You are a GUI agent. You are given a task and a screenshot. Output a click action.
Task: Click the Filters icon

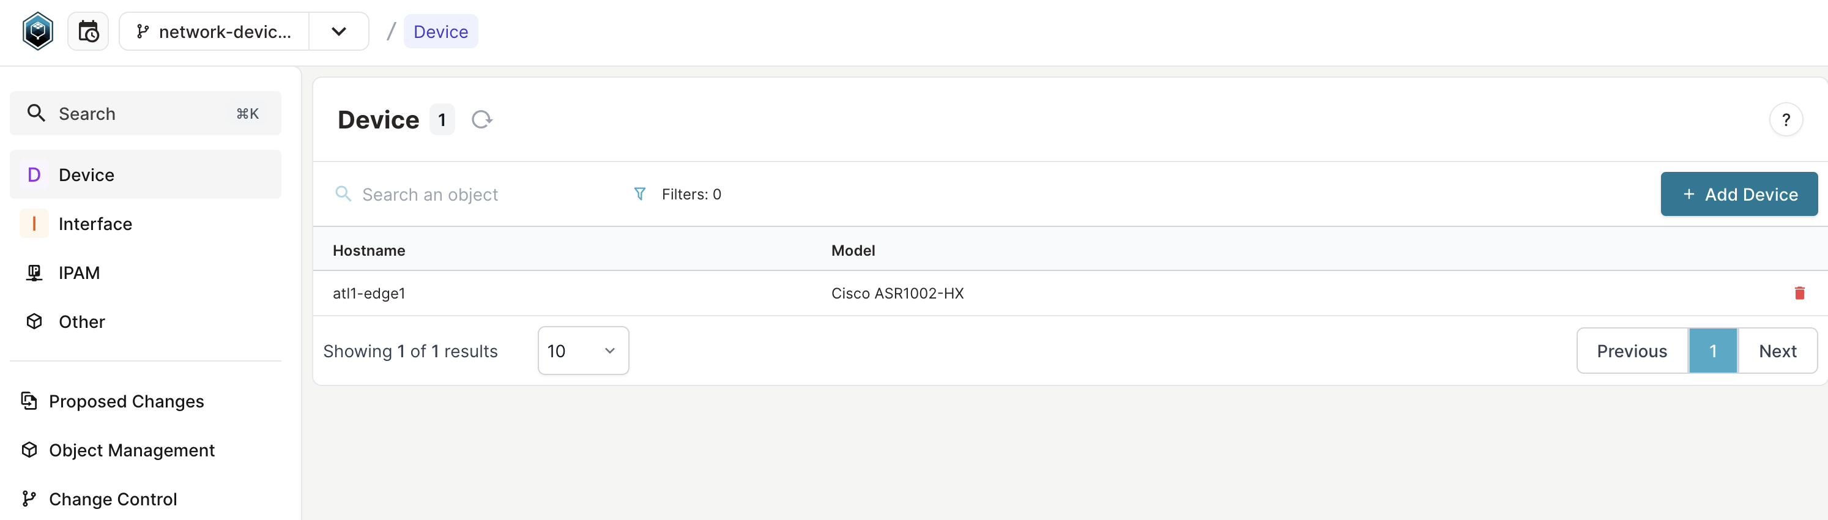click(639, 194)
